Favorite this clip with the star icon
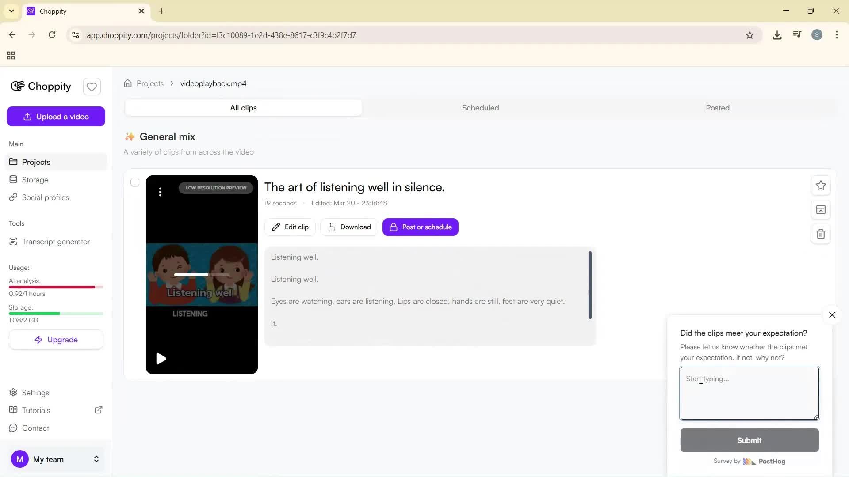Viewport: 849px width, 477px height. tap(821, 185)
